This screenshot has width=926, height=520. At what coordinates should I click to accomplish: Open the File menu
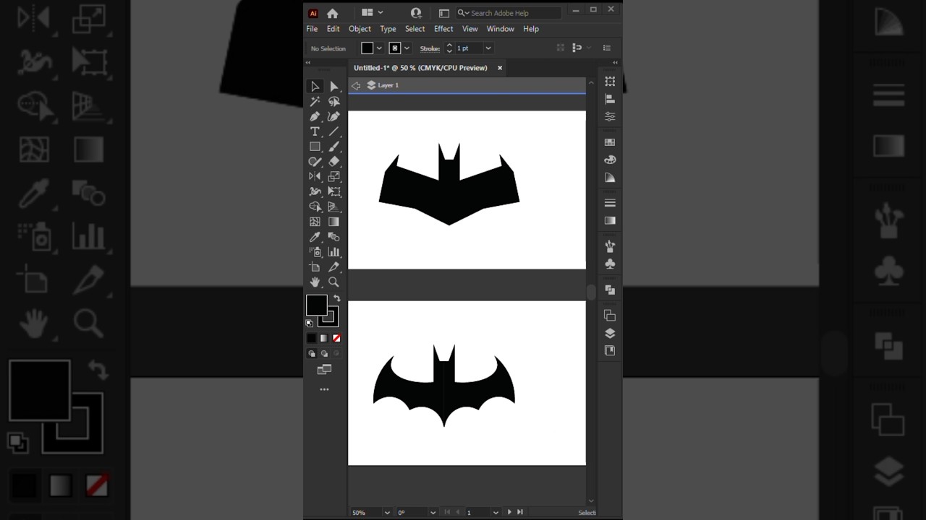point(312,29)
